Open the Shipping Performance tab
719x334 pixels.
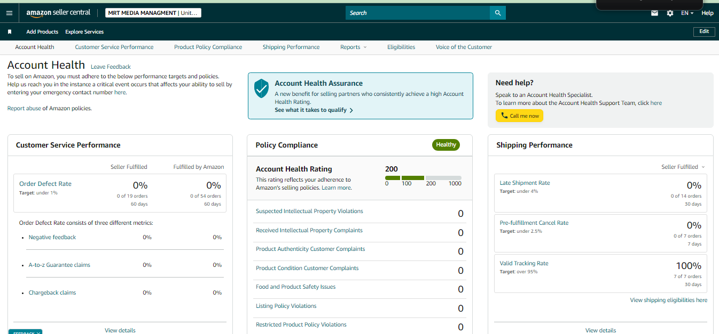[291, 47]
